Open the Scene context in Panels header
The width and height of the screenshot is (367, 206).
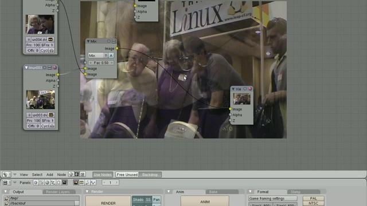pyautogui.click(x=64, y=183)
